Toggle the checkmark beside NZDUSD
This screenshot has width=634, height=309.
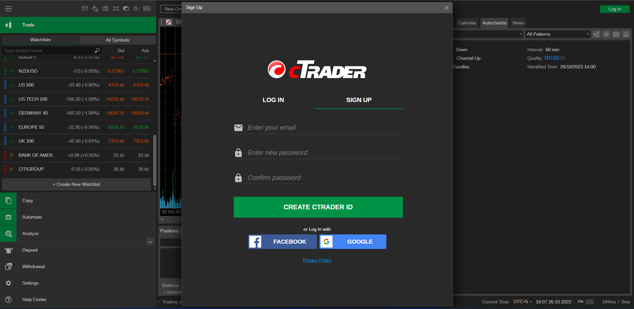pyautogui.click(x=12, y=71)
